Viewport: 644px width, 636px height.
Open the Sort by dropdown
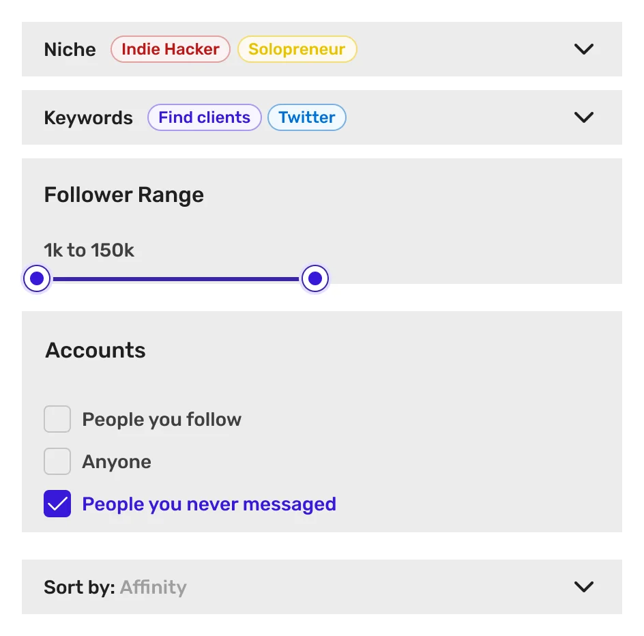click(583, 587)
